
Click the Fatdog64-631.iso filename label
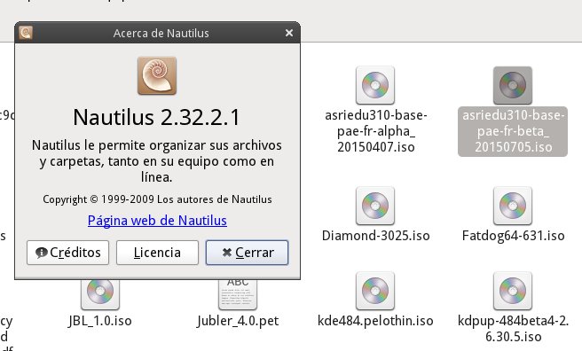pos(513,236)
